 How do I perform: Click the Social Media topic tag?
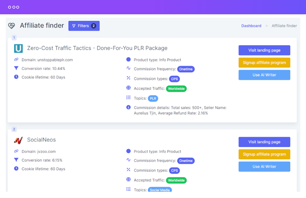tap(160, 190)
